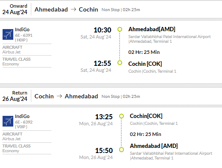Select the 15:50 arrival timeline circle
Screen dimensions: 222x168
(121, 150)
